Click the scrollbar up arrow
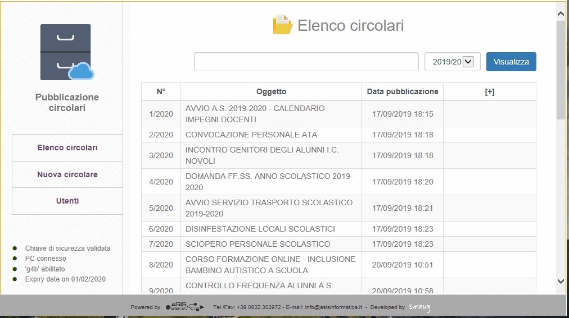The width and height of the screenshot is (569, 318). [x=561, y=14]
